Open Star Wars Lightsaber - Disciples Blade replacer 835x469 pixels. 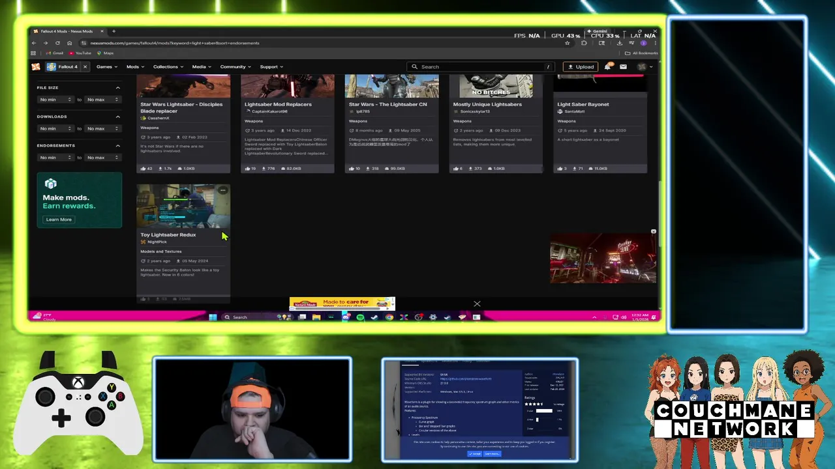[x=181, y=107]
